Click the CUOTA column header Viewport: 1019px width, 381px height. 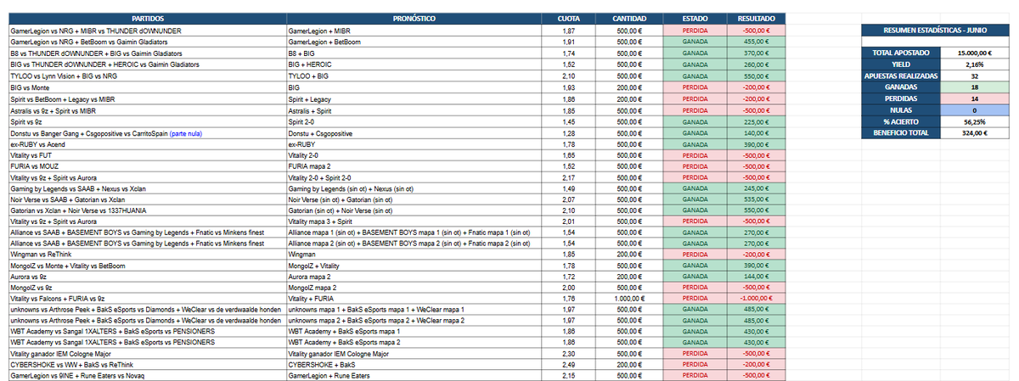tap(570, 17)
